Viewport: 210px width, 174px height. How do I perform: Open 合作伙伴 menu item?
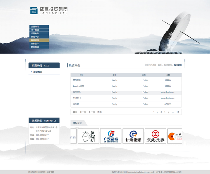coord(35,43)
